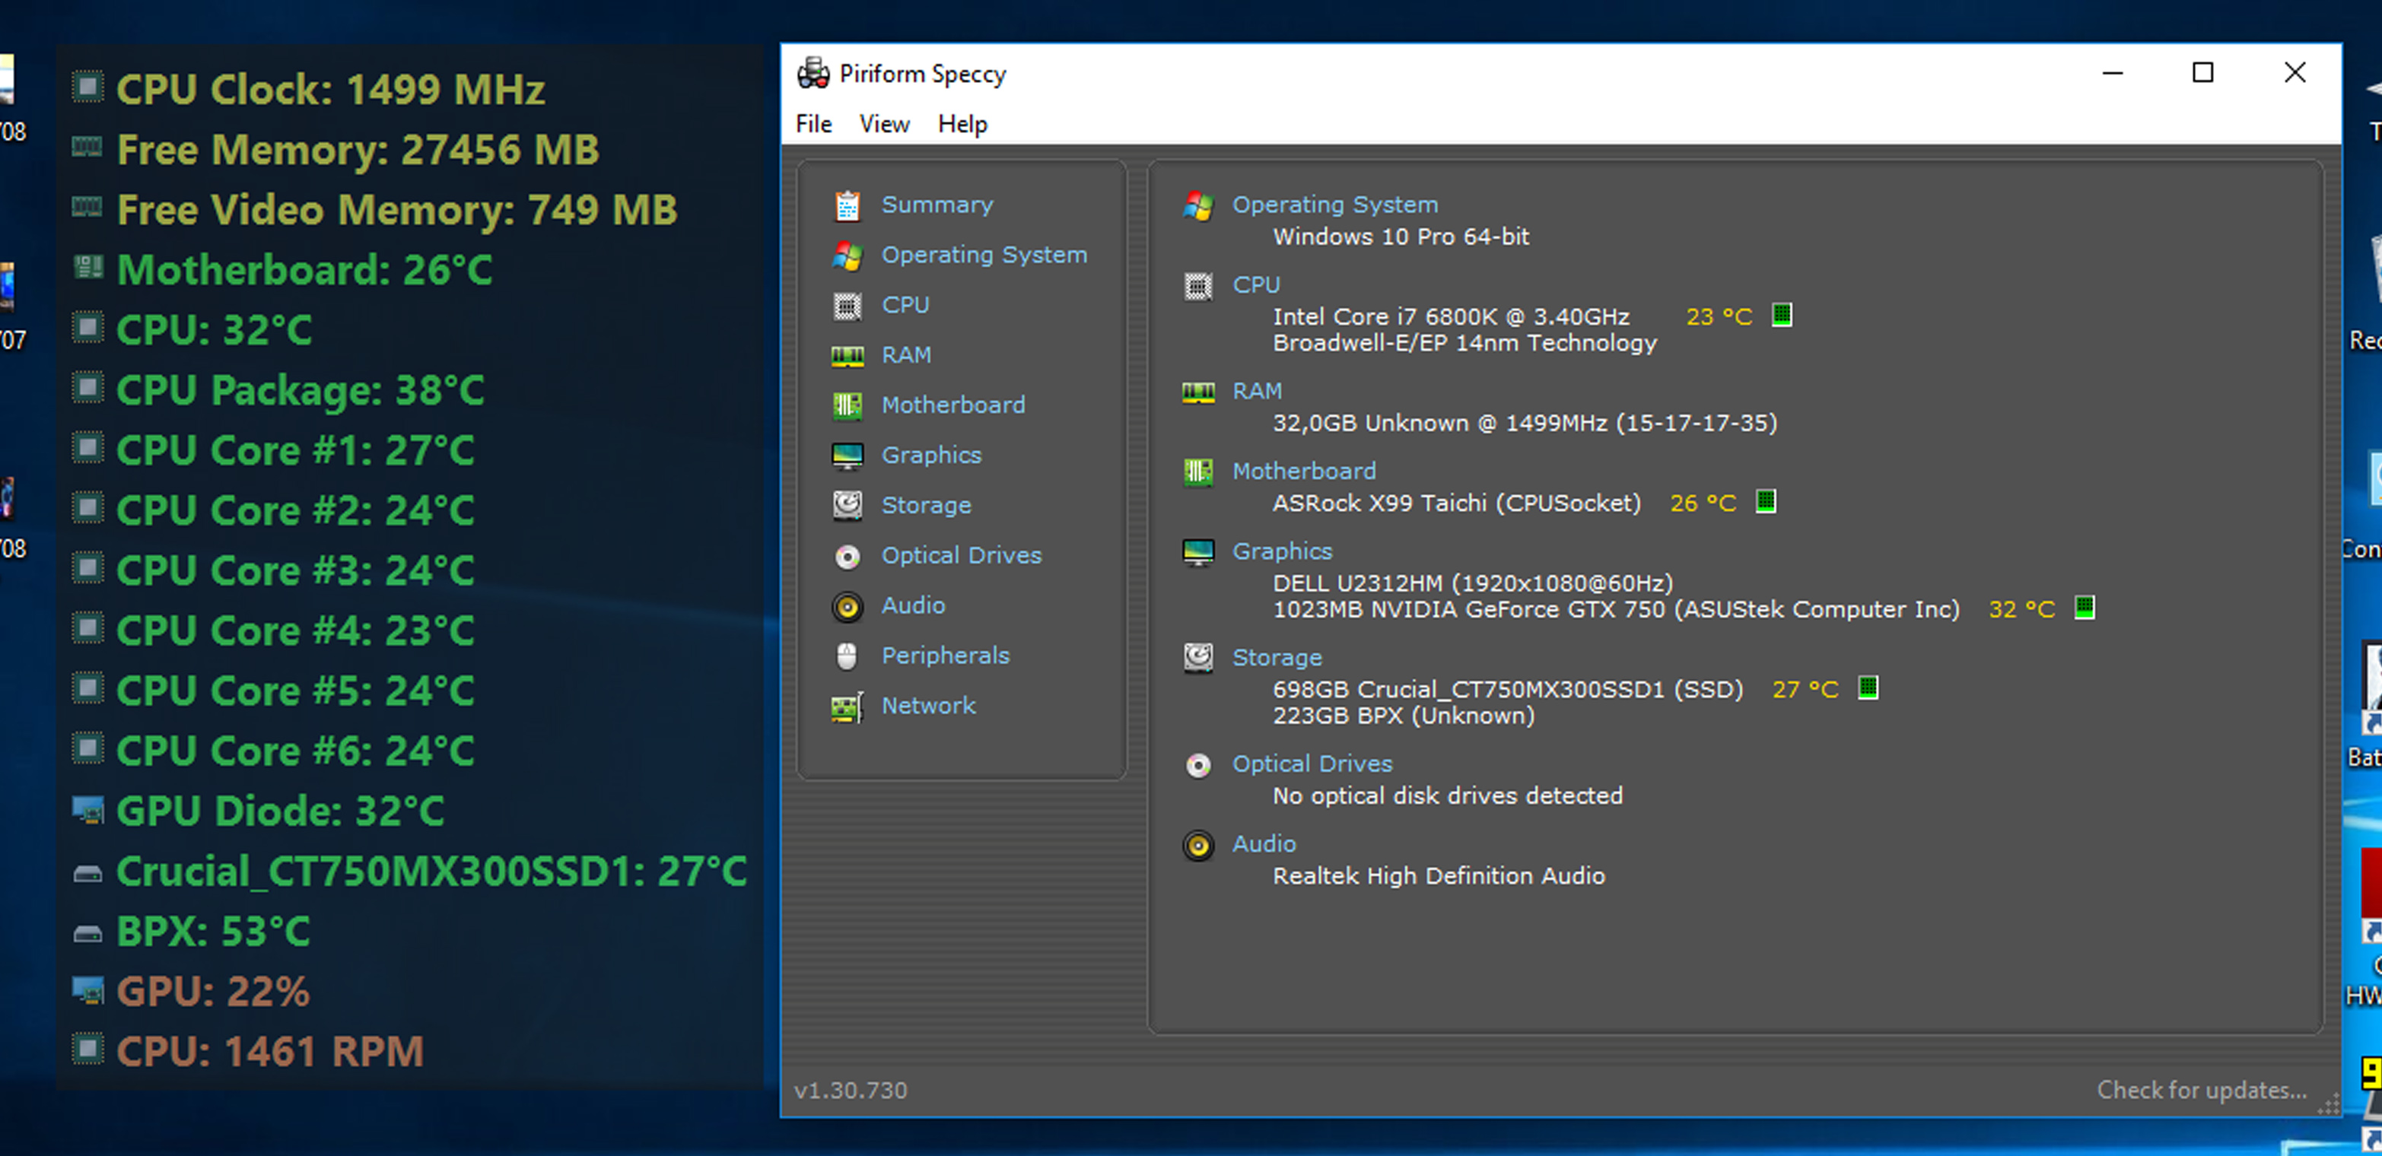Open the View menu

tap(884, 124)
